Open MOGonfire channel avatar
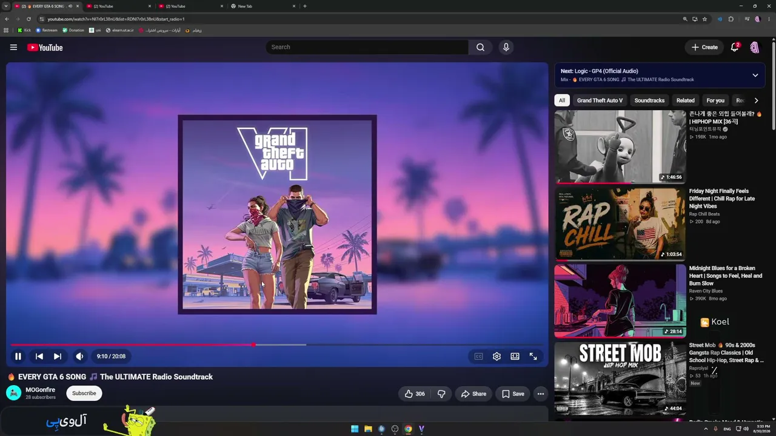This screenshot has width=776, height=436. point(13,393)
